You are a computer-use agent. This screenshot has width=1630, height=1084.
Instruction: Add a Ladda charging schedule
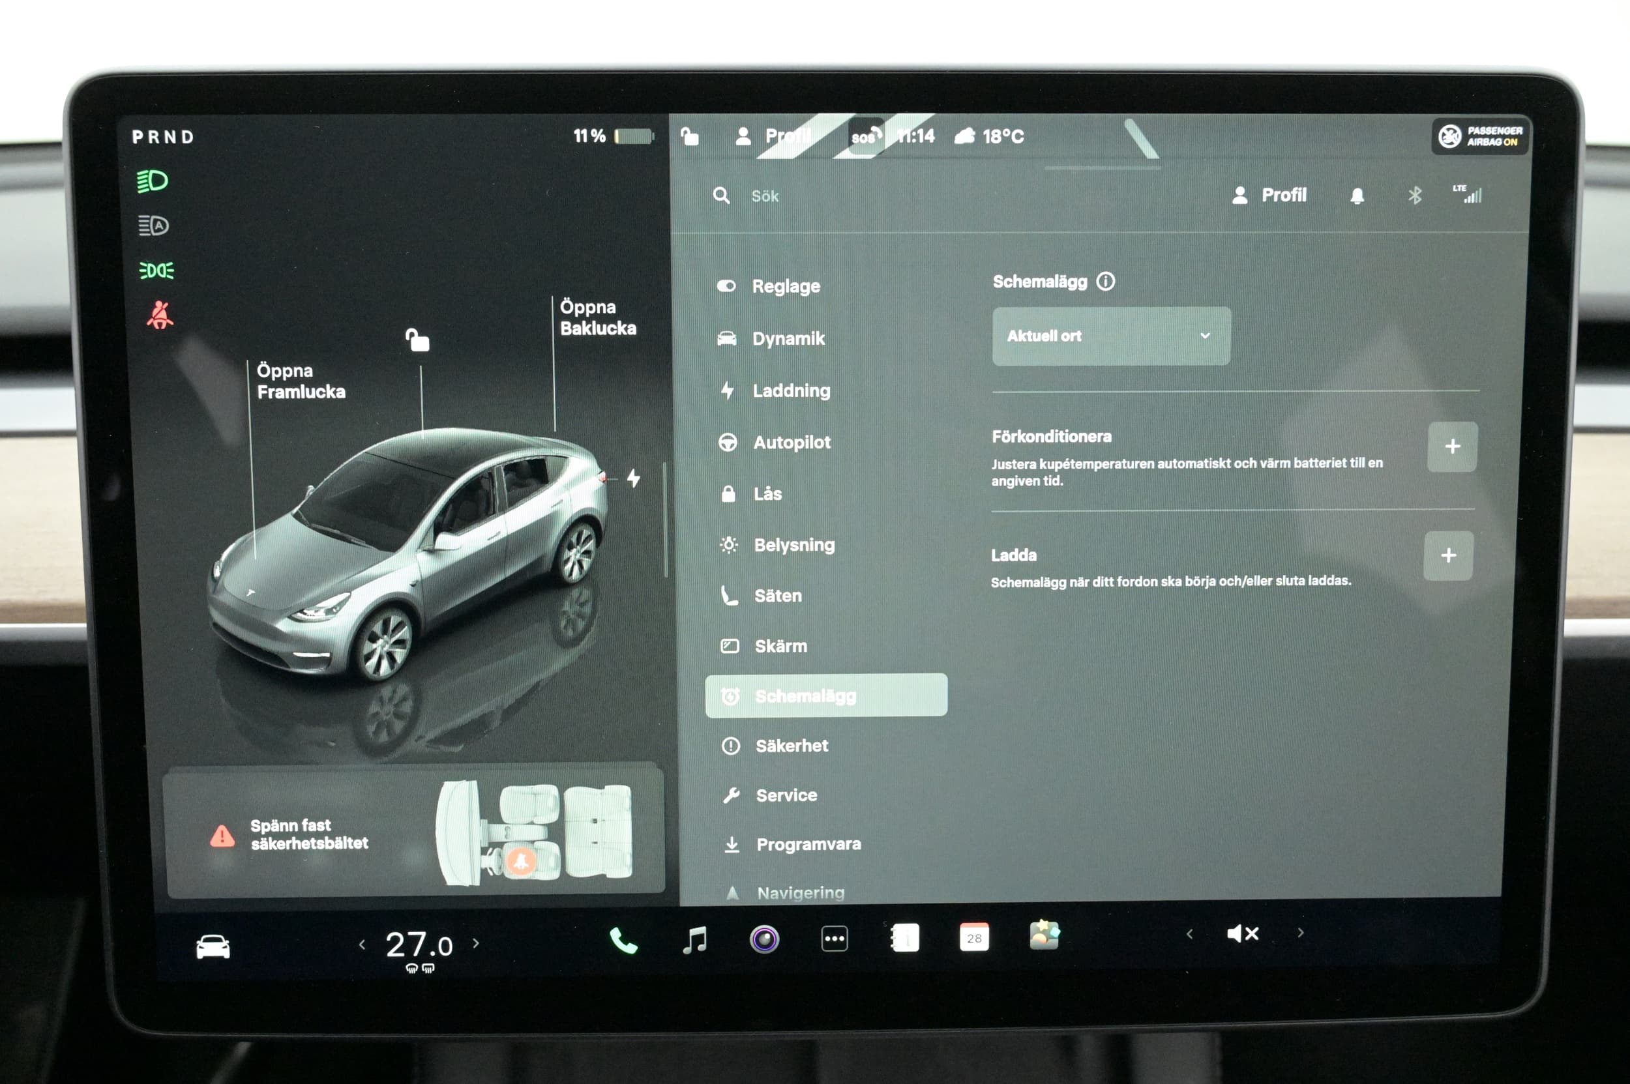pyautogui.click(x=1447, y=556)
